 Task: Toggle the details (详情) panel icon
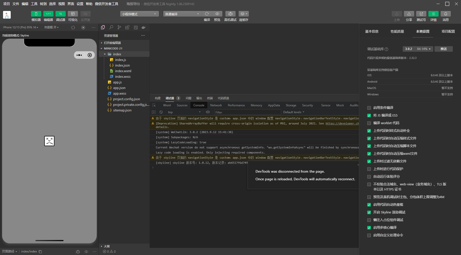433,14
